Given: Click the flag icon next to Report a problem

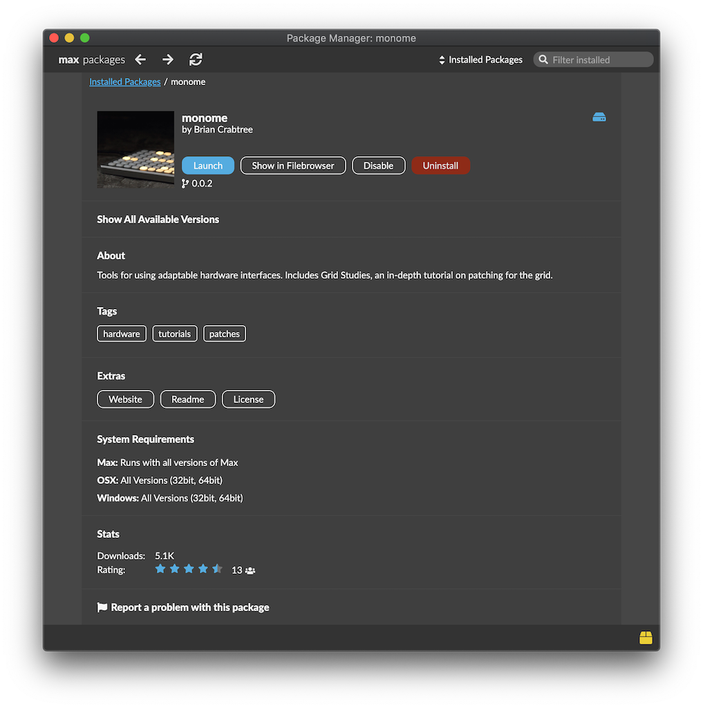Looking at the screenshot, I should 102,607.
